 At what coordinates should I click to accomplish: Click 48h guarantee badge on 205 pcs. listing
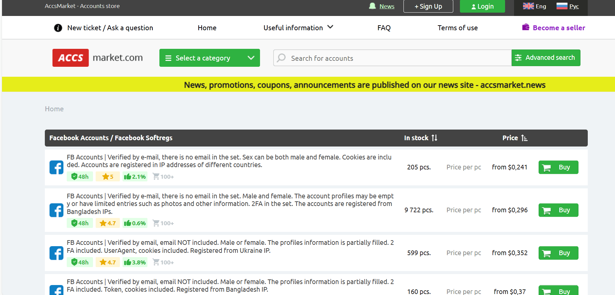pyautogui.click(x=80, y=177)
